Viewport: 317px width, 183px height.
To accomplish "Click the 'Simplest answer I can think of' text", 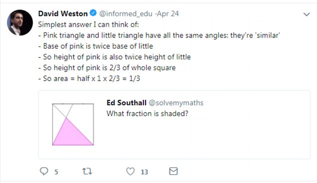I will [x=88, y=24].
